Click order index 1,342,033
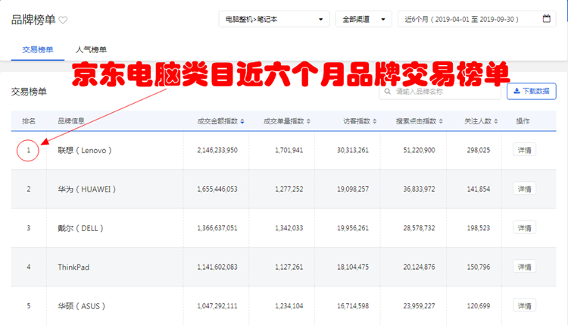Viewport: 568px width, 325px height. coord(289,228)
